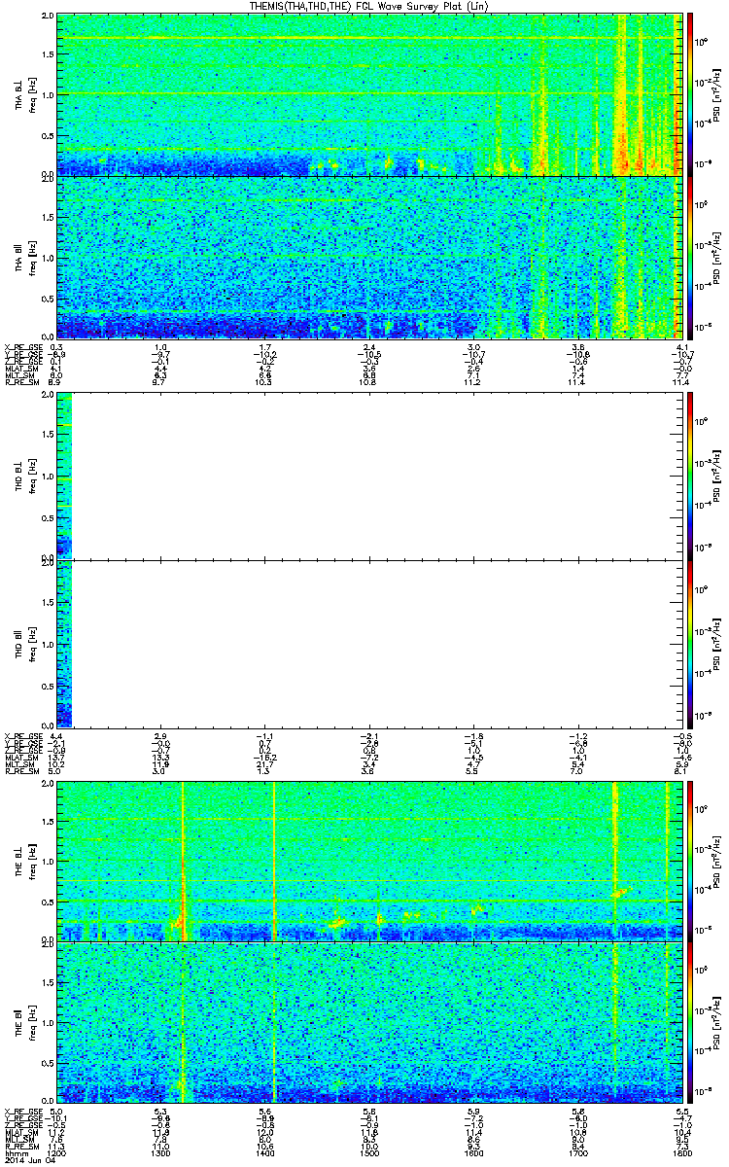Click the 1.0 tick on THA B⊥ axis

tap(48, 95)
